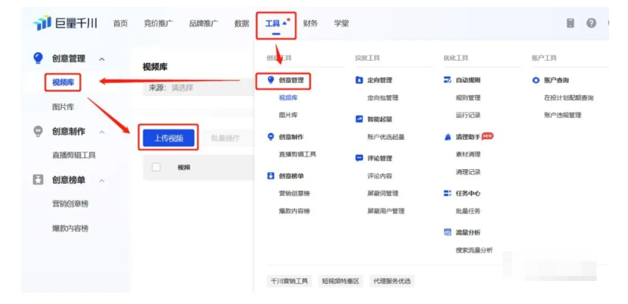Click the 短视频特惠区 tag button

click(340, 281)
